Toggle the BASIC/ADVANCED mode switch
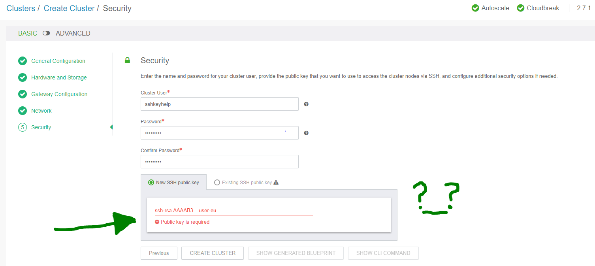Viewport: 595px width, 266px height. [x=46, y=33]
